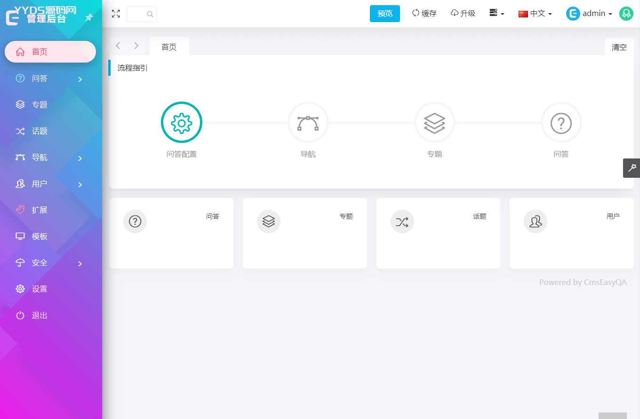The height and width of the screenshot is (419, 640).
Task: Open the admin account dropdown
Action: click(594, 13)
